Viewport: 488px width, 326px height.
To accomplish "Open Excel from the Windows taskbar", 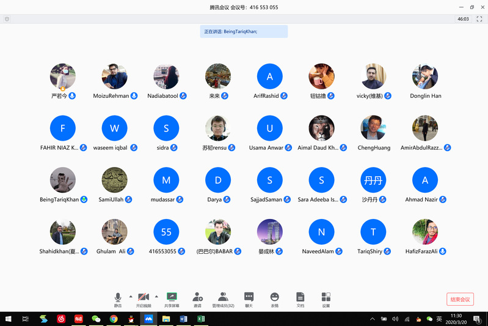I will [200, 319].
